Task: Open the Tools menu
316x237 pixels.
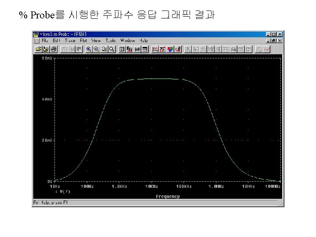Action: 111,40
